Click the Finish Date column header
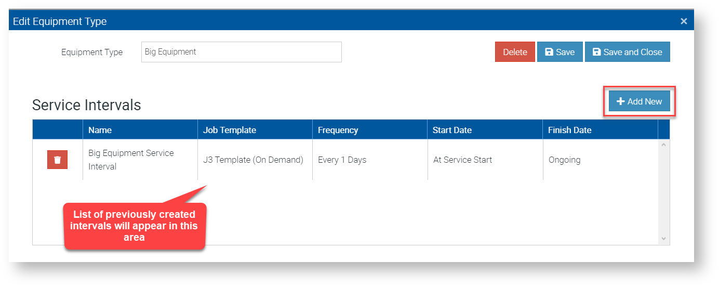The height and width of the screenshot is (287, 719). tap(569, 130)
